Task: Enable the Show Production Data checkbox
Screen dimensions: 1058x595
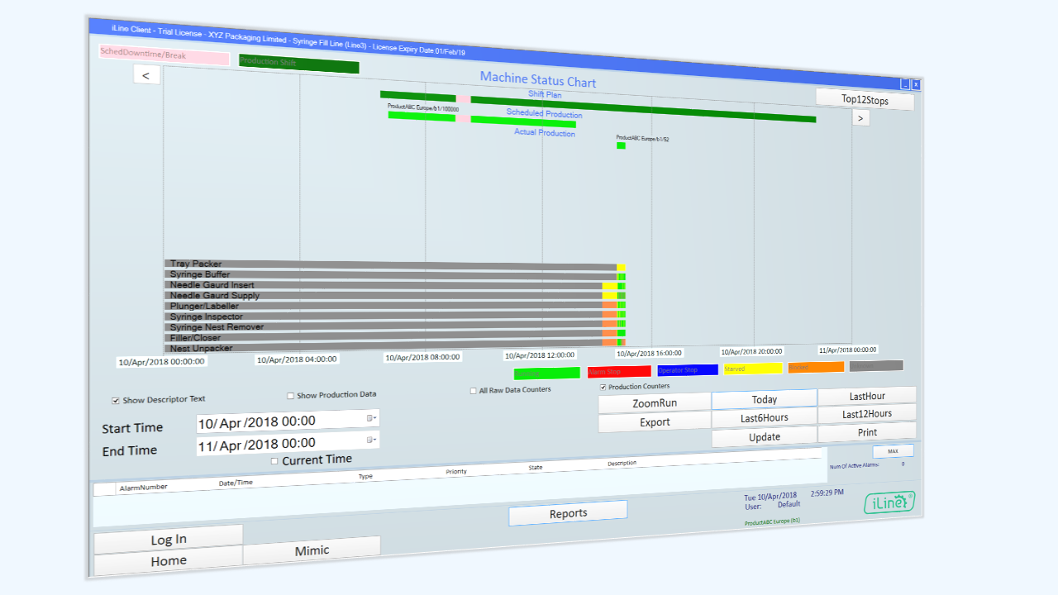Action: pyautogui.click(x=291, y=395)
